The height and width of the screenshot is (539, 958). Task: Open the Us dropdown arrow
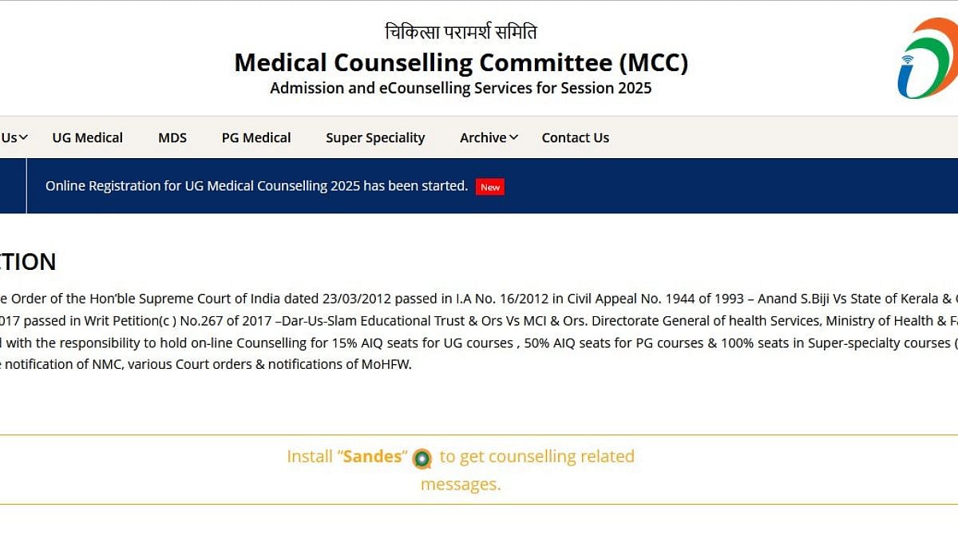[x=23, y=137]
